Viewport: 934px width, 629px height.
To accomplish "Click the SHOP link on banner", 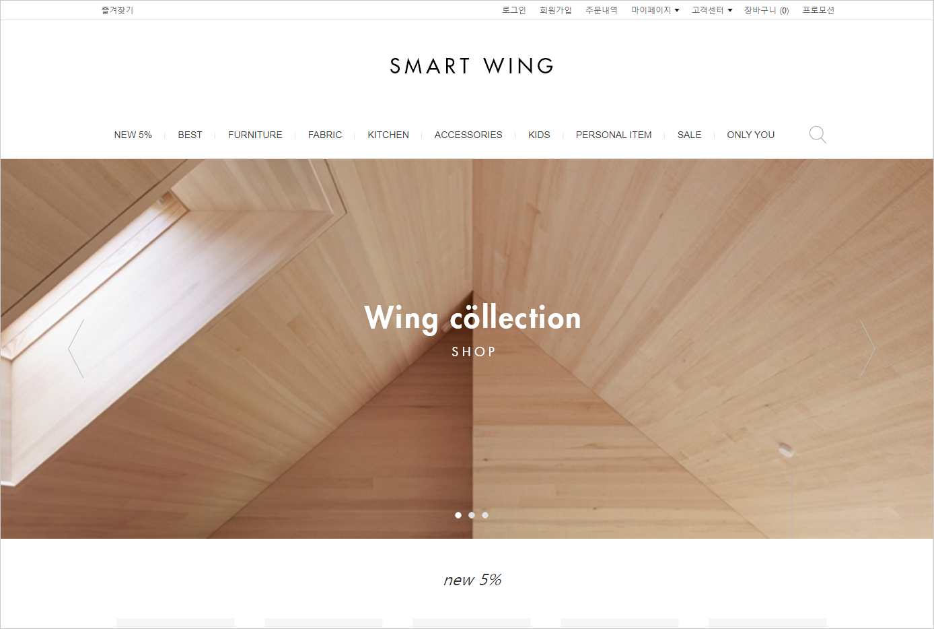I will (x=474, y=352).
